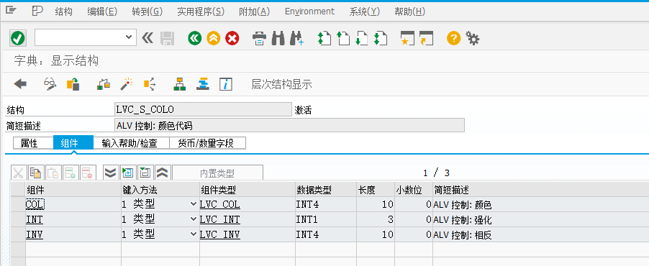
Task: Click the Delete Row icon
Action: coord(88,173)
